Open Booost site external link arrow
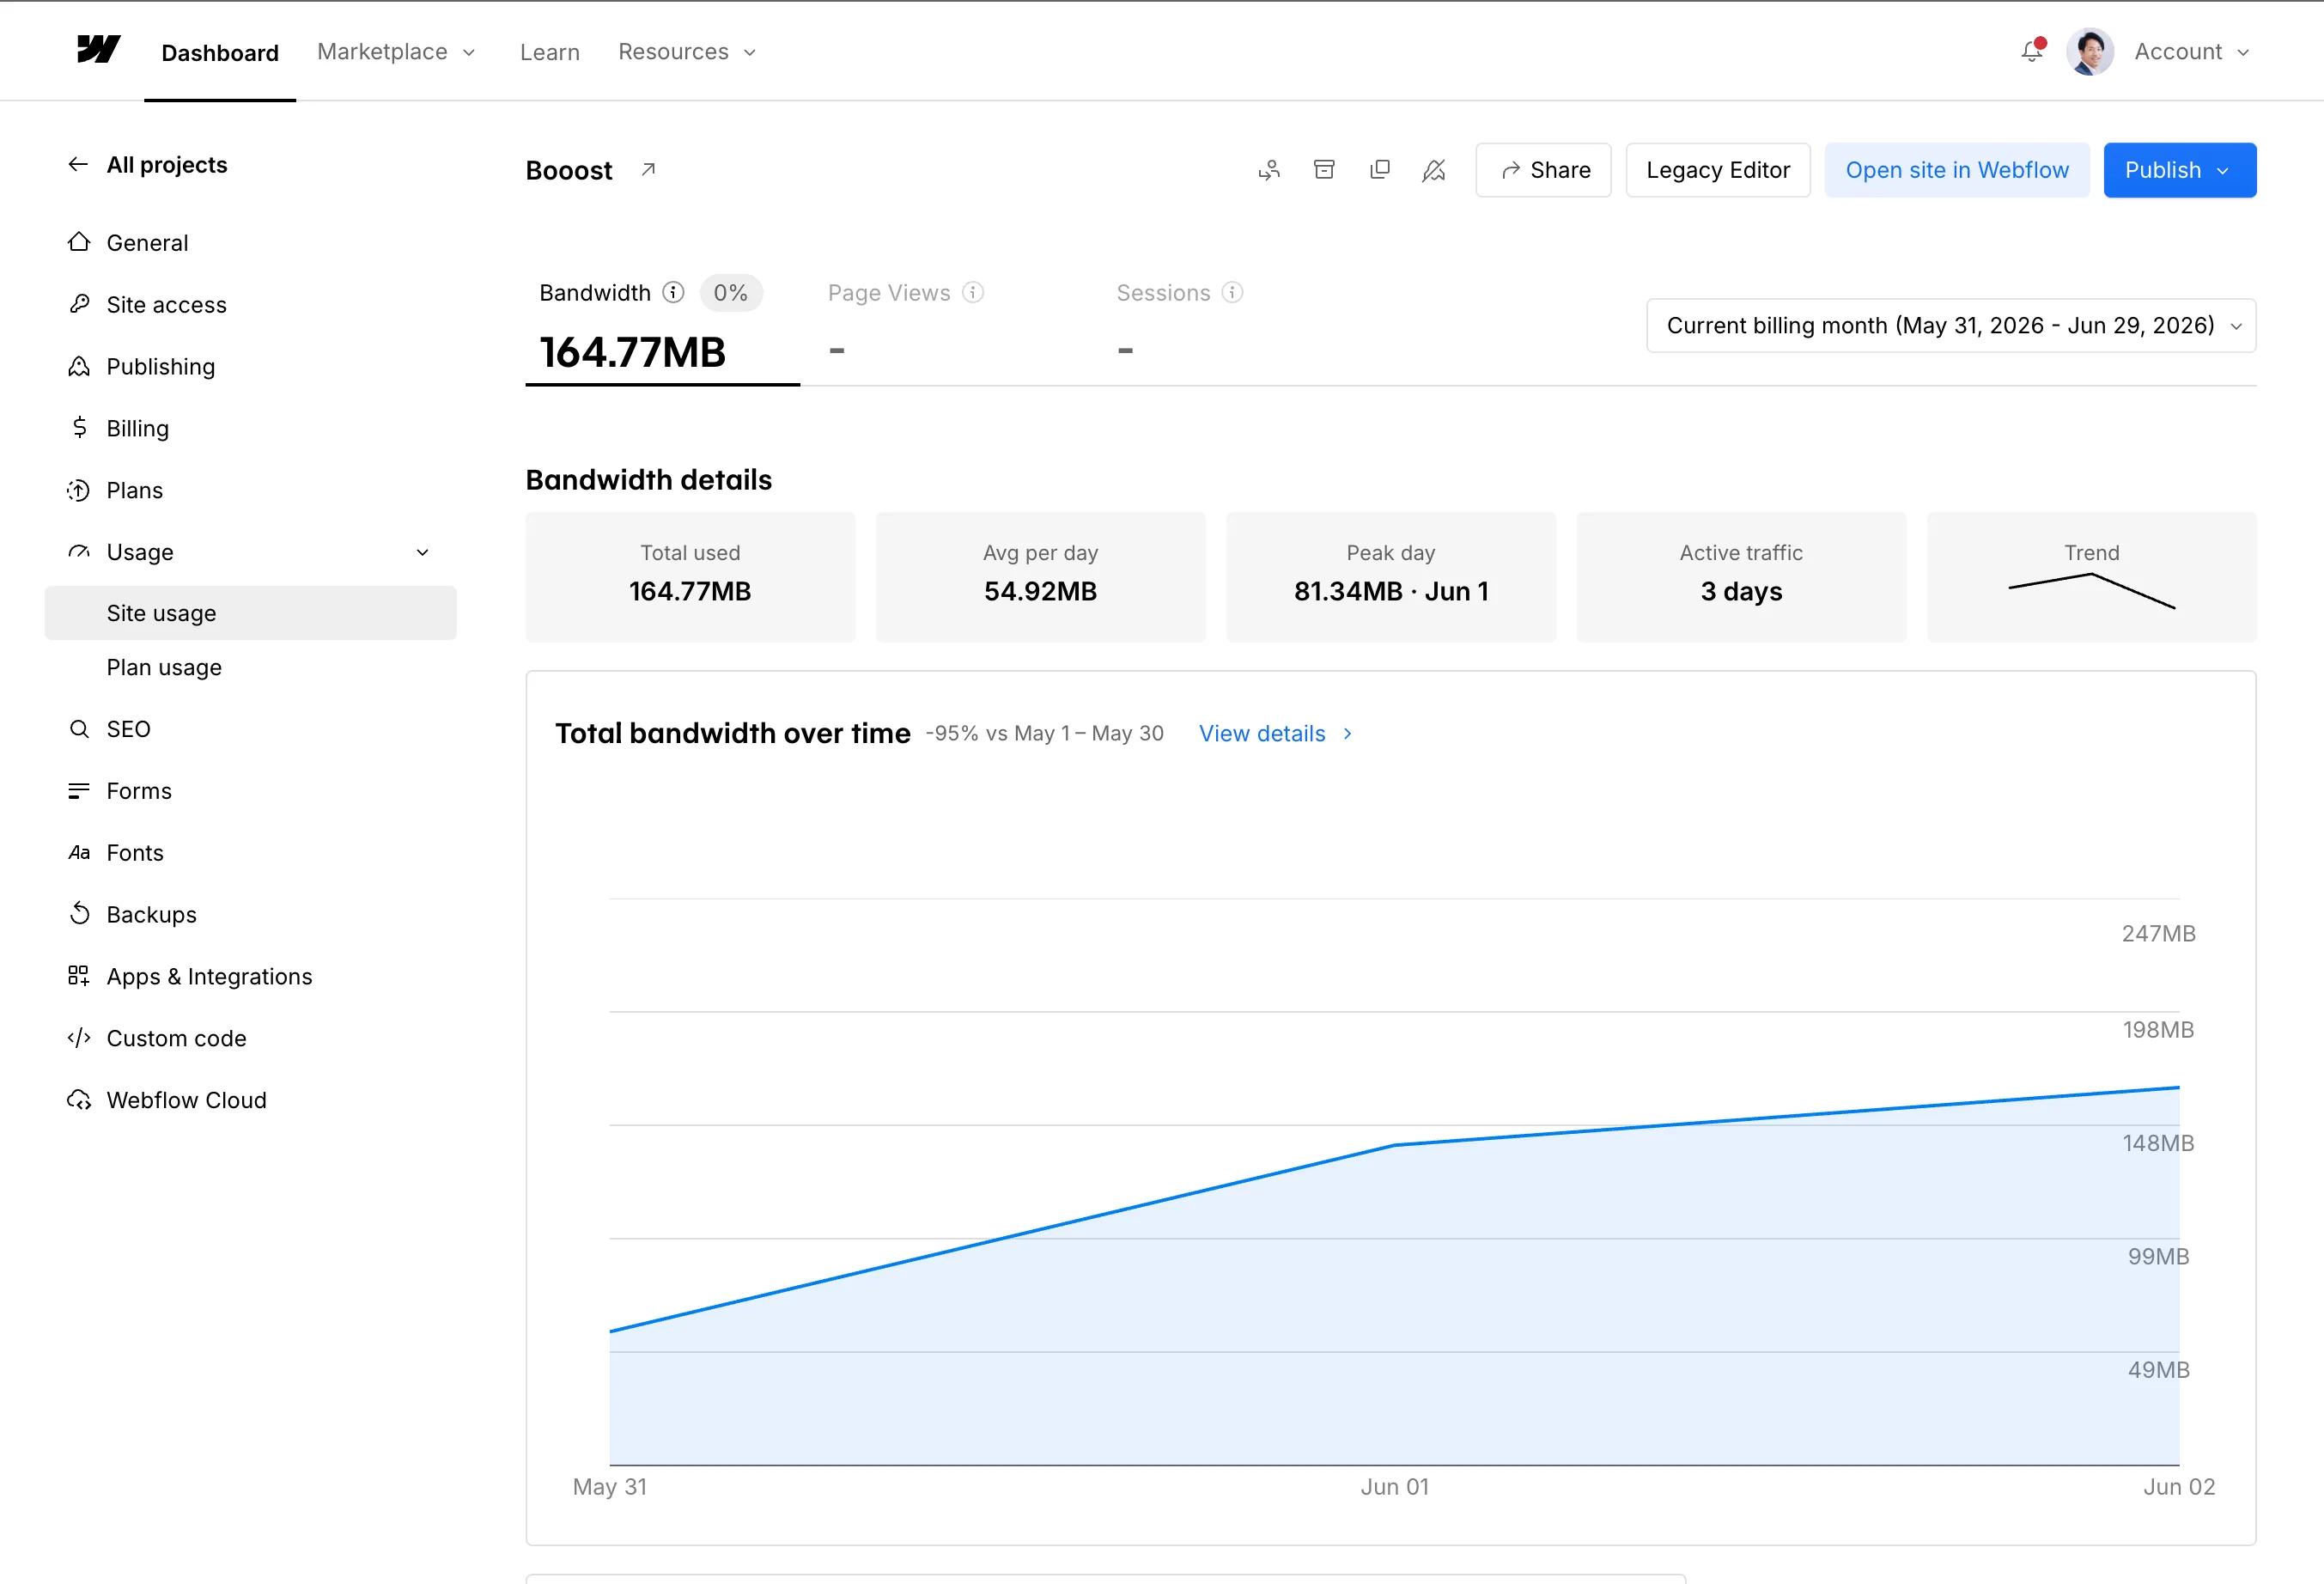The image size is (2324, 1584). 648,170
